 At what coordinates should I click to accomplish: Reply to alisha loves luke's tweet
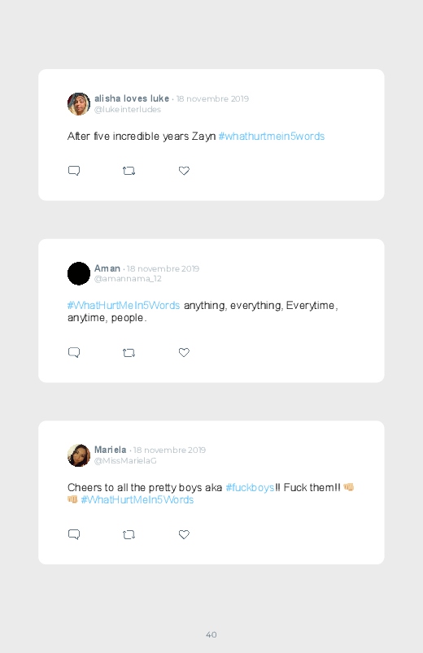tap(74, 171)
